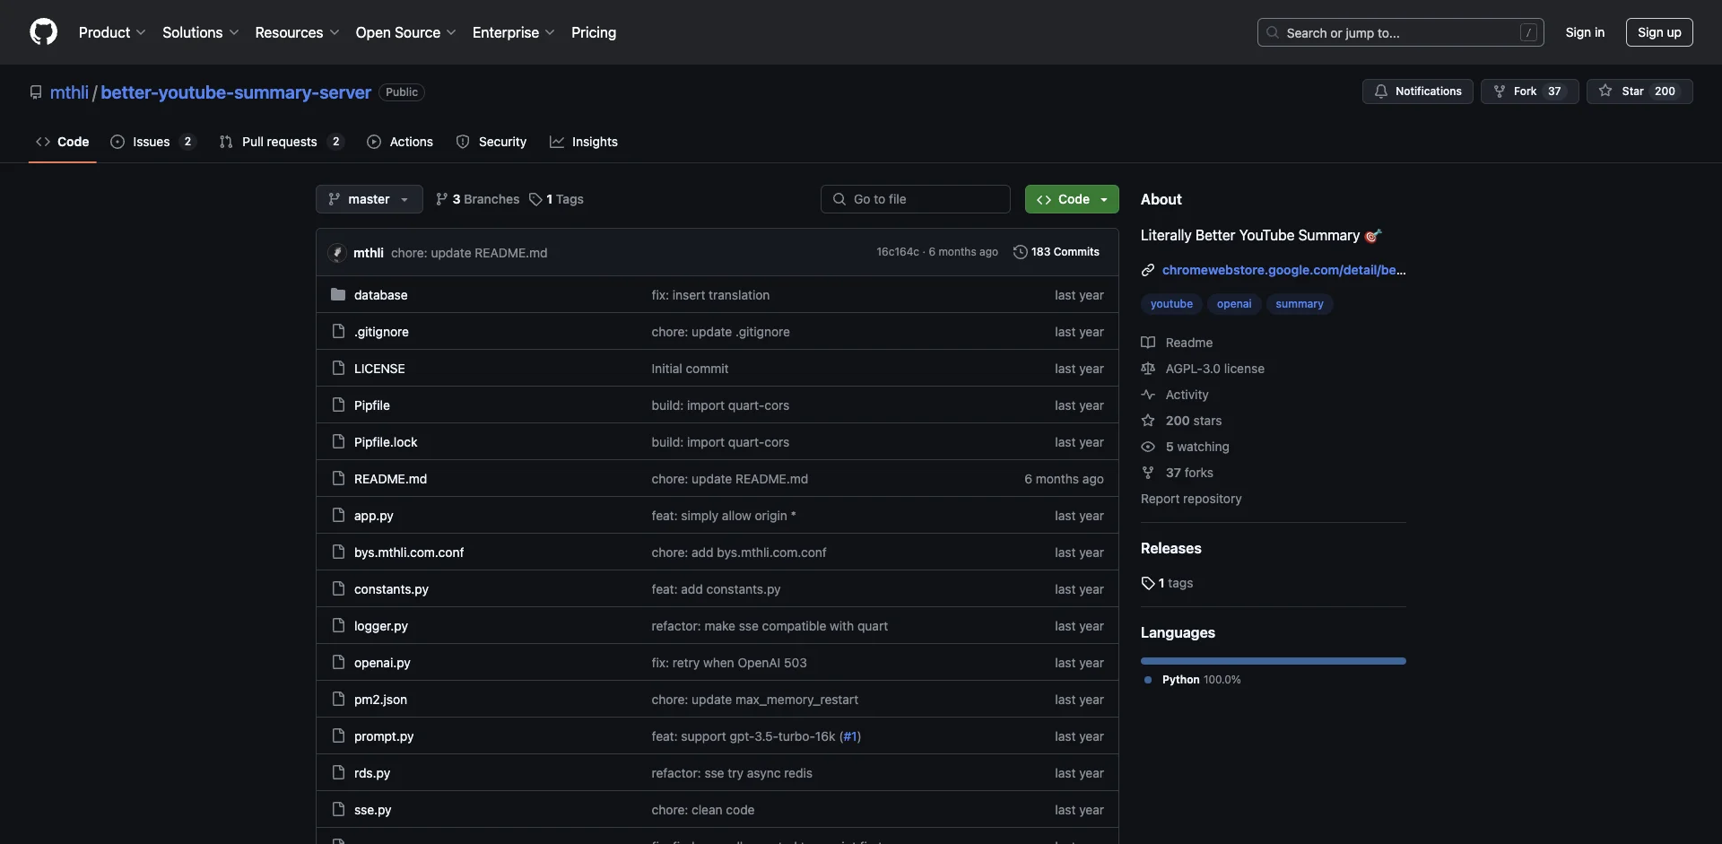Click the Go to file search field
1722x844 pixels.
916,199
